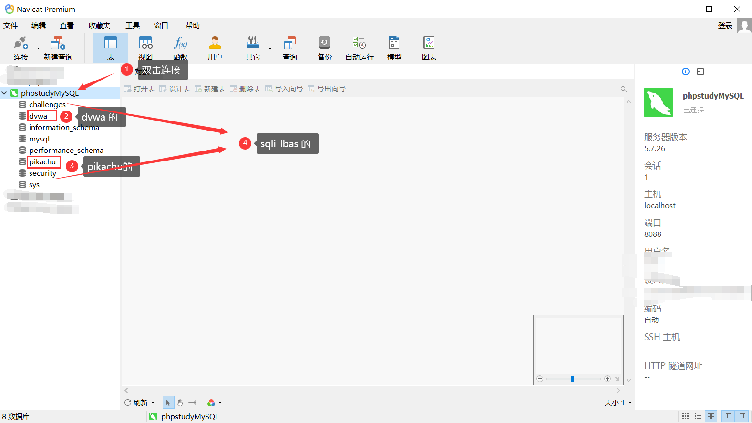
Task: Switch to ER diagram view in status bar
Action: (x=711, y=416)
